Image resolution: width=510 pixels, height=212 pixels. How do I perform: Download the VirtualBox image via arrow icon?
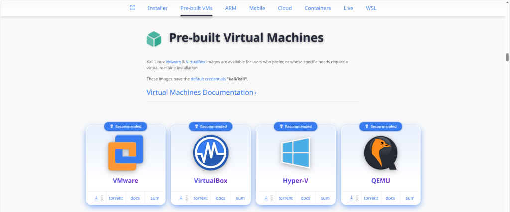click(x=181, y=198)
